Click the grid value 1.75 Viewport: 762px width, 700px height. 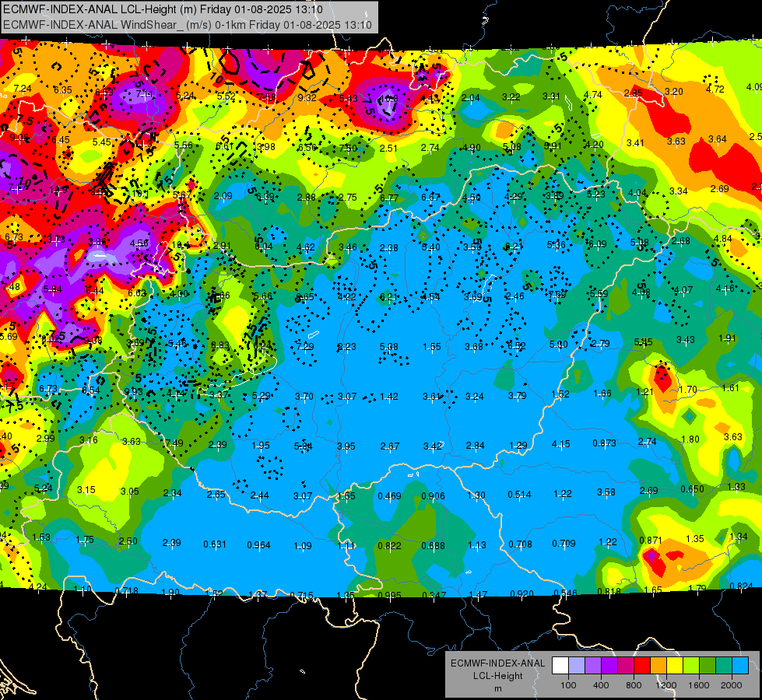(85, 540)
